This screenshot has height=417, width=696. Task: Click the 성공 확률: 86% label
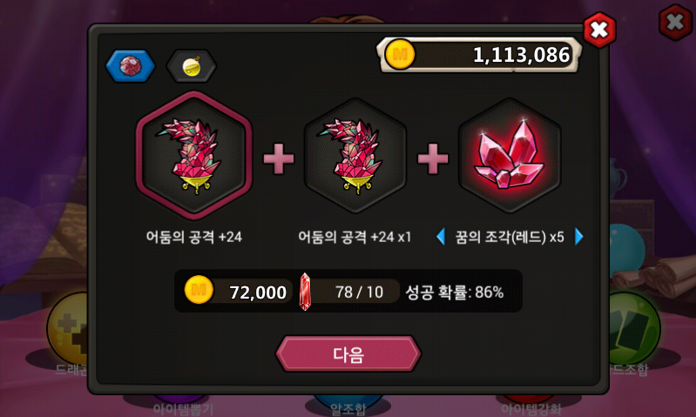pyautogui.click(x=455, y=293)
